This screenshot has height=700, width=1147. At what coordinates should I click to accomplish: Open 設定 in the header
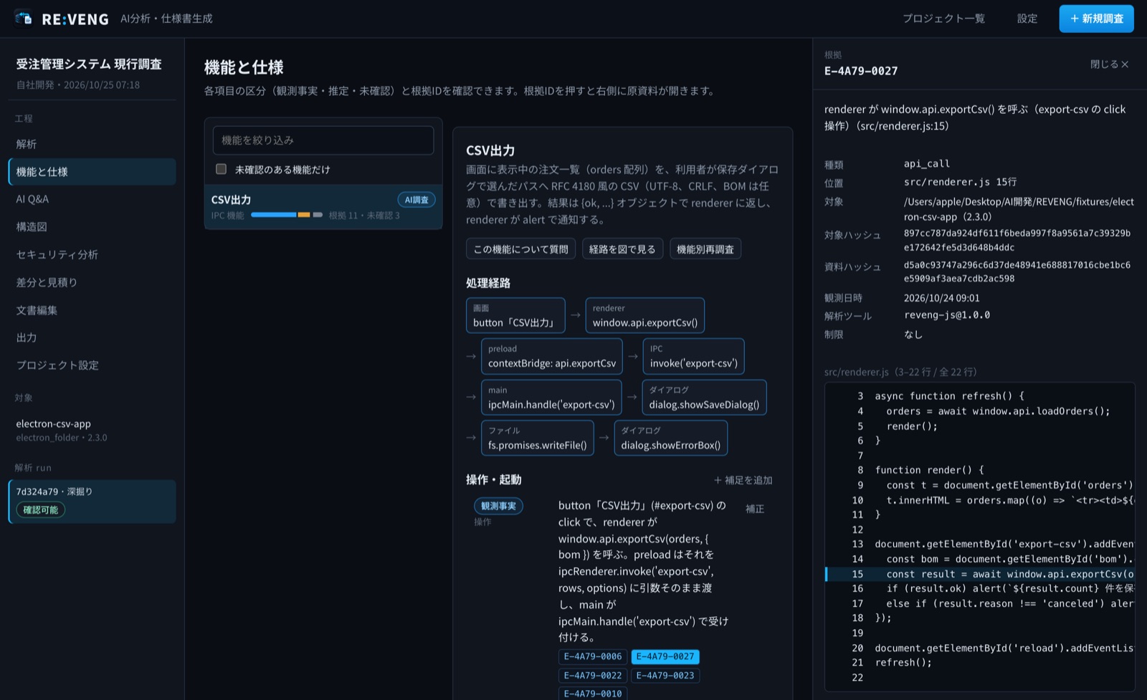(1027, 19)
